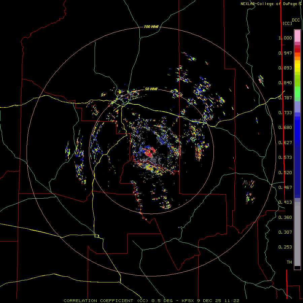The height and width of the screenshot is (303, 303).
Task: Click the 0.467 legend value
Action: pyautogui.click(x=285, y=188)
